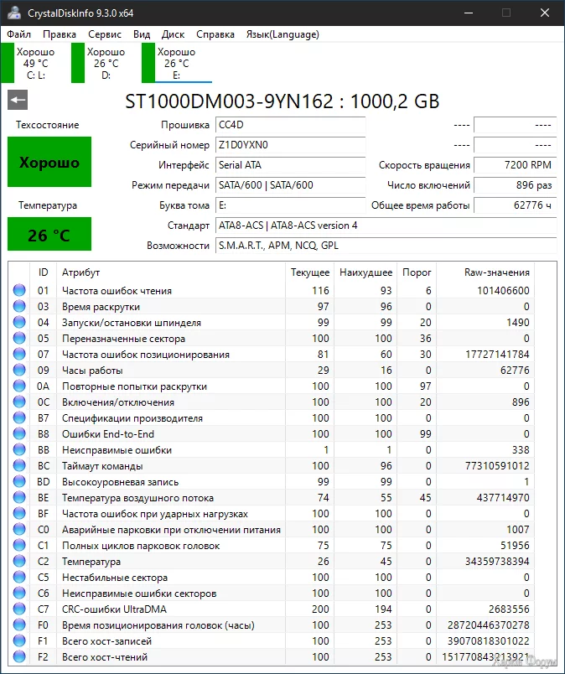Click the transfer mode field SATA/600 | SATA/600

[x=290, y=185]
